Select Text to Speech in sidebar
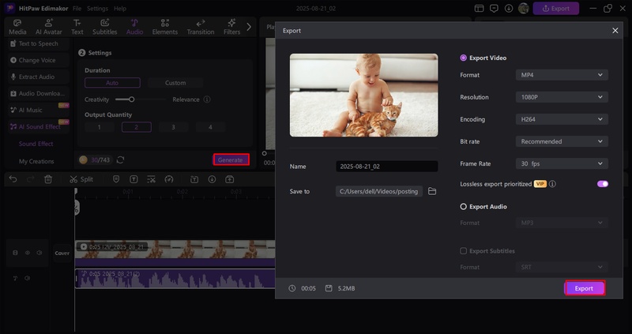The height and width of the screenshot is (334, 632). pyautogui.click(x=38, y=43)
